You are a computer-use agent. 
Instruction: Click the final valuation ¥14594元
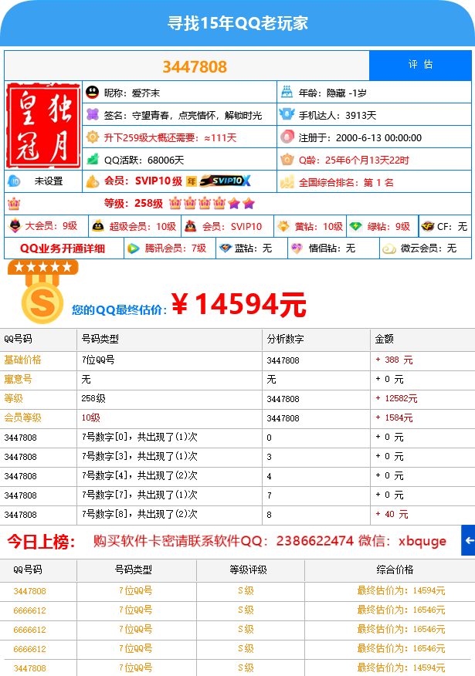(x=239, y=305)
